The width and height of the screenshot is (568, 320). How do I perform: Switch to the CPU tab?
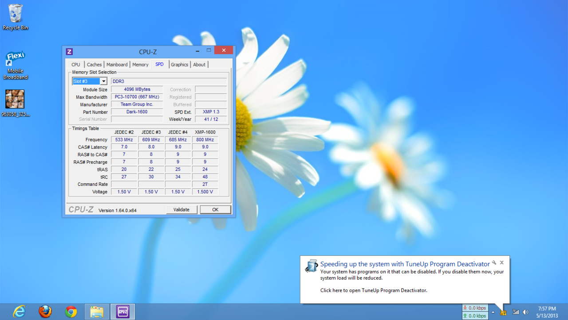(x=76, y=65)
